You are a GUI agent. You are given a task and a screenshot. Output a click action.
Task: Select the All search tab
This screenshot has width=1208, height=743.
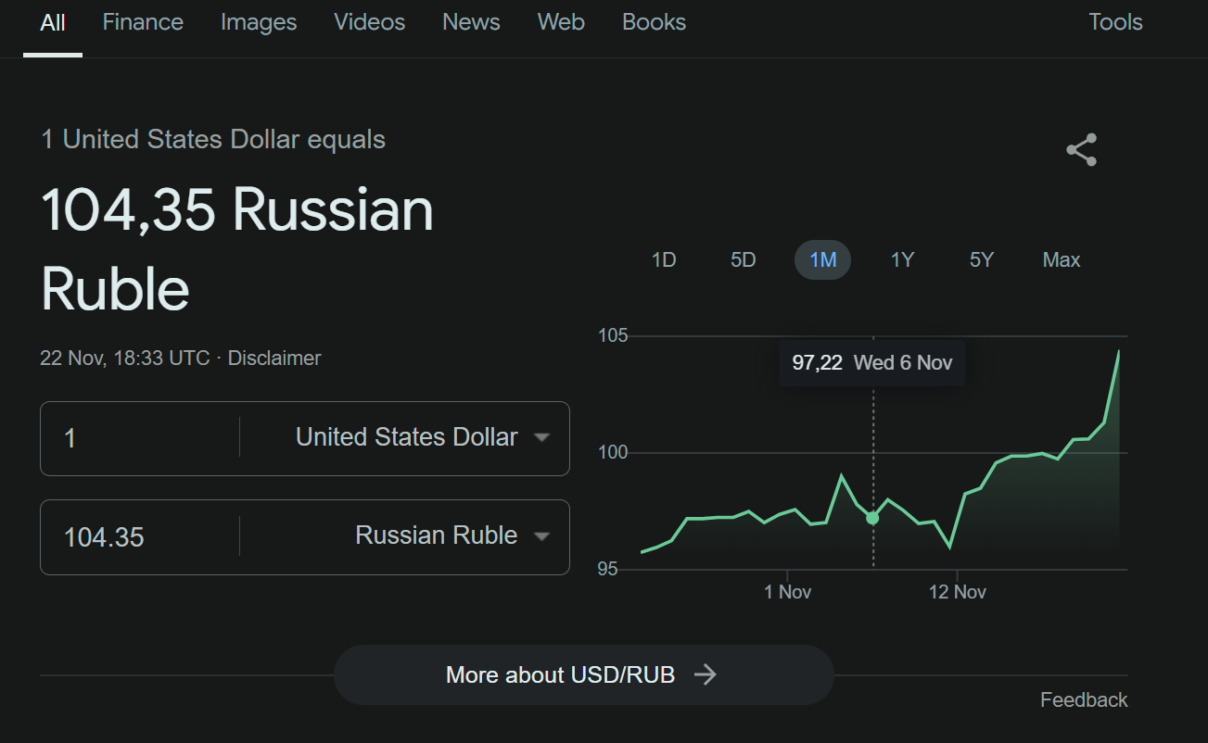(53, 22)
